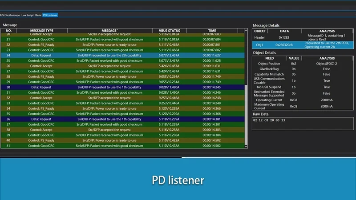Sort by the TIME column header
Screen dimensions: 356x200
coord(212,31)
